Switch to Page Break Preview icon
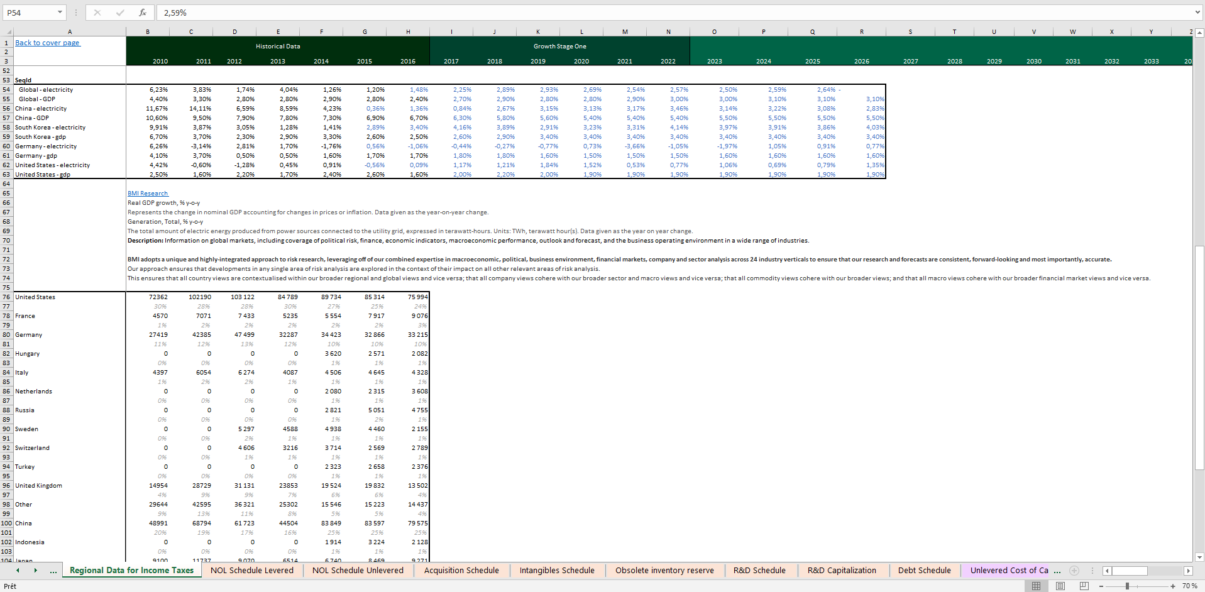The image size is (1205, 592). 1084,586
